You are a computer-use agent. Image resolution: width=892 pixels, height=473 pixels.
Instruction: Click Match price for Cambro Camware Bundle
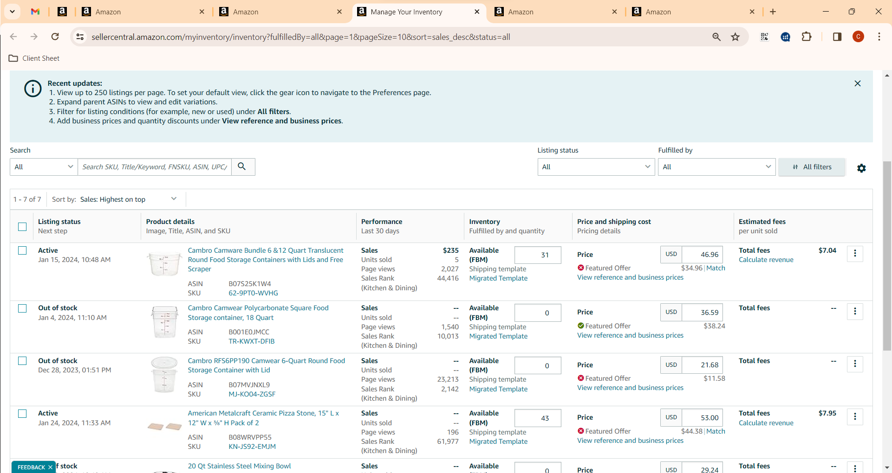[716, 268]
